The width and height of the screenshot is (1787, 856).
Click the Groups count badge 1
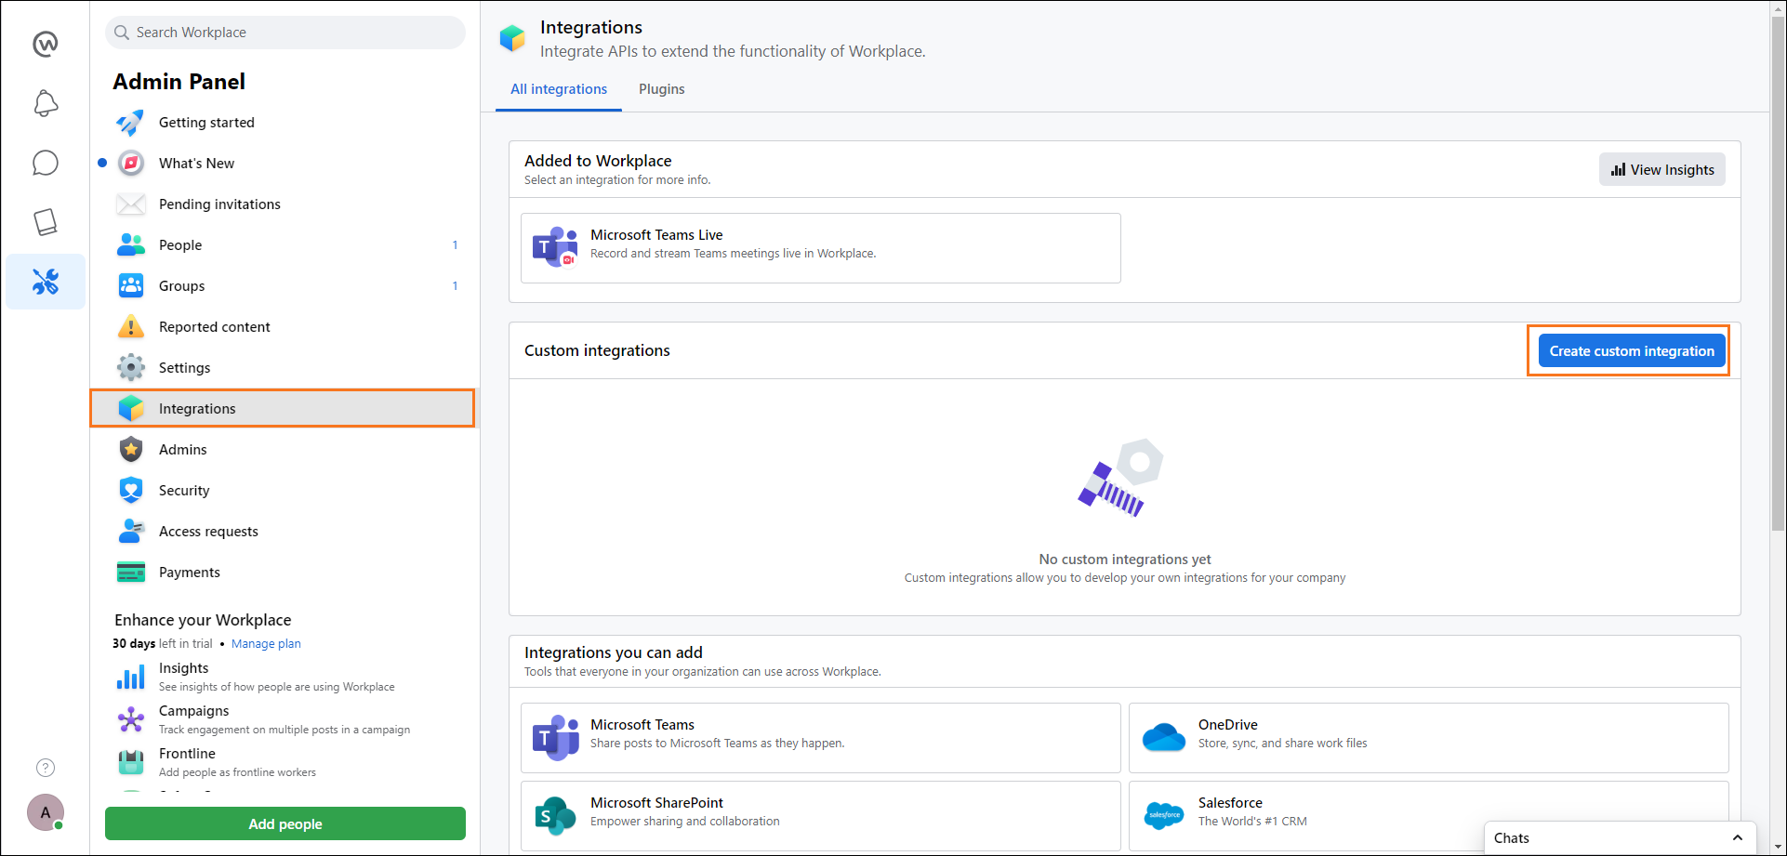point(455,286)
